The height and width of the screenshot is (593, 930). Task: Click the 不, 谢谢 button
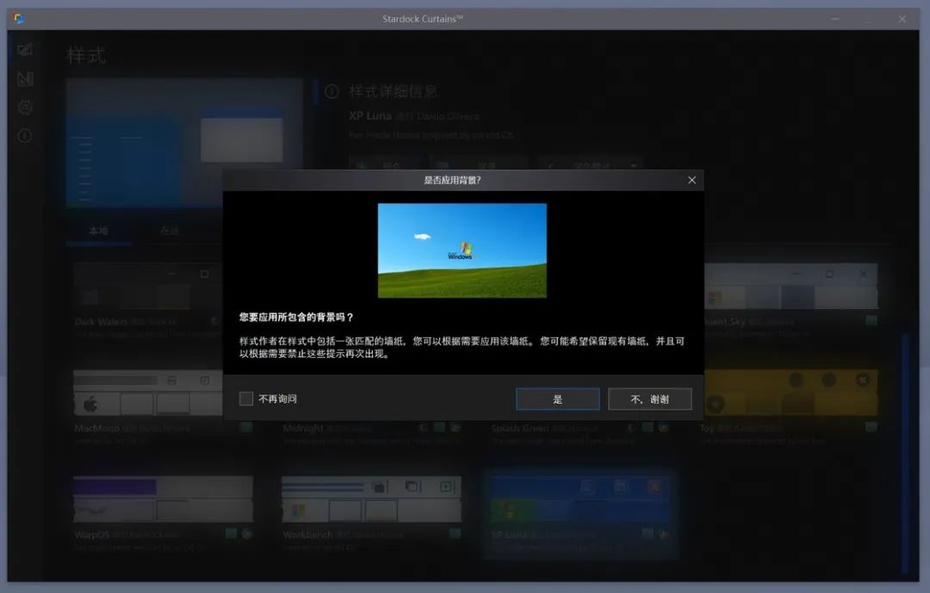[649, 399]
